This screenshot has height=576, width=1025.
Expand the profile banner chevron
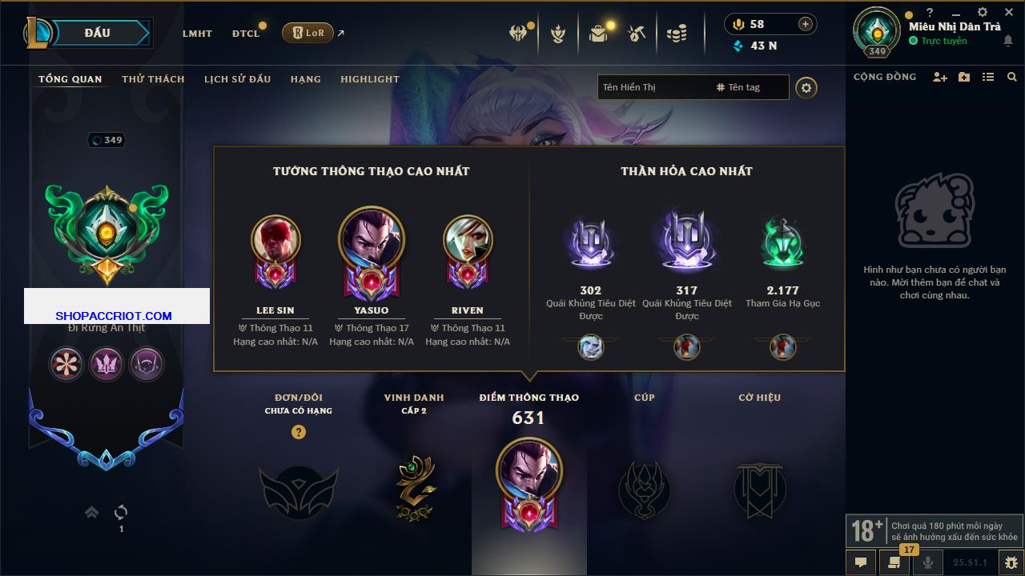92,512
